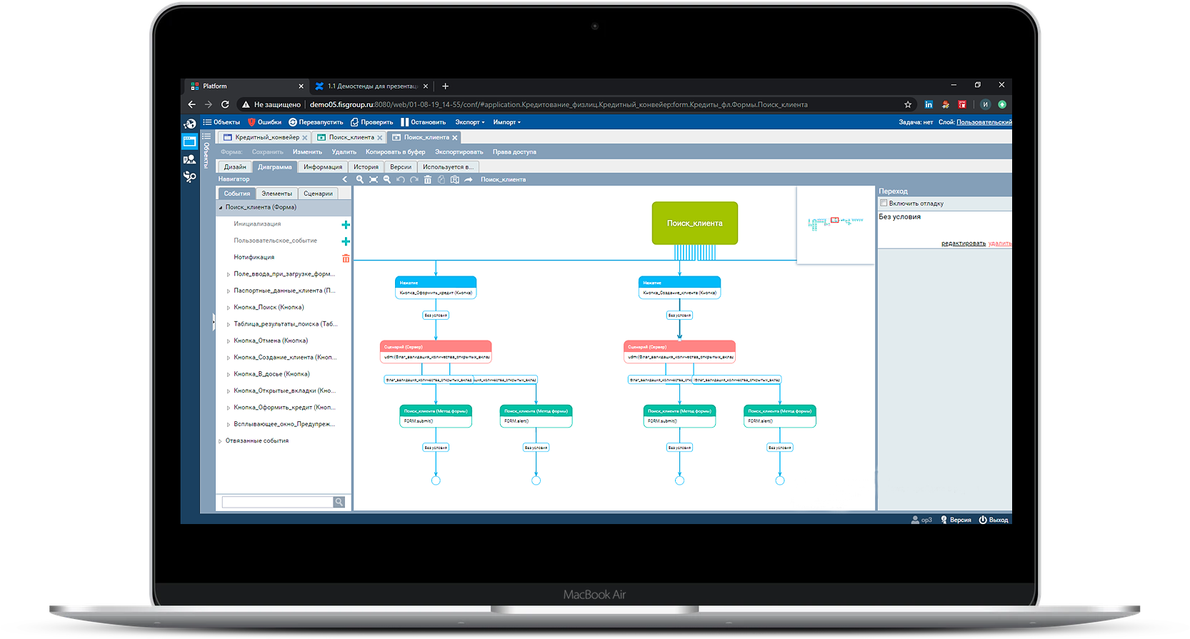The image size is (1190, 639).
Task: Redo the diagram action
Action: click(x=414, y=180)
